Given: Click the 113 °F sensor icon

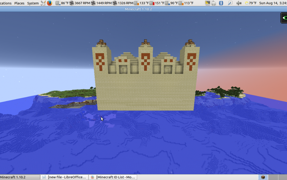Looking at the screenshot, I should (181, 3).
